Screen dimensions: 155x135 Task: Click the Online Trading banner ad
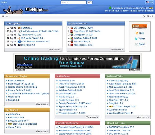pyautogui.click(x=77, y=62)
